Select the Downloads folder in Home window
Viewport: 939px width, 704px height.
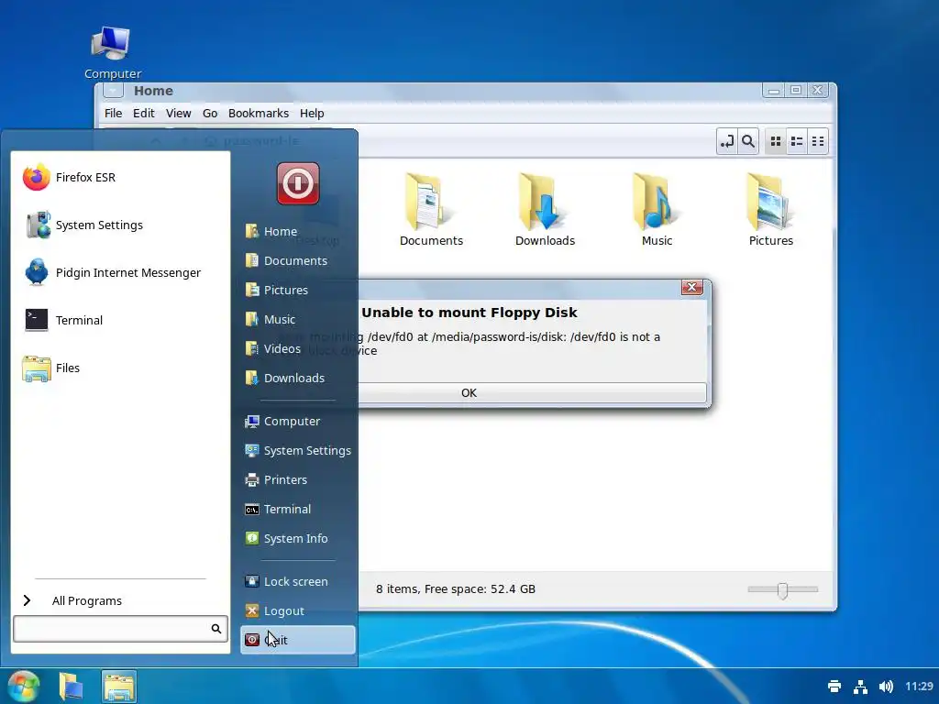[545, 210]
